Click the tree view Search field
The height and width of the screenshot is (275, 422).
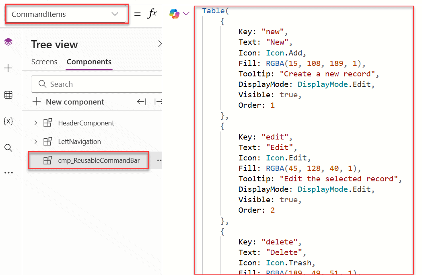click(97, 84)
